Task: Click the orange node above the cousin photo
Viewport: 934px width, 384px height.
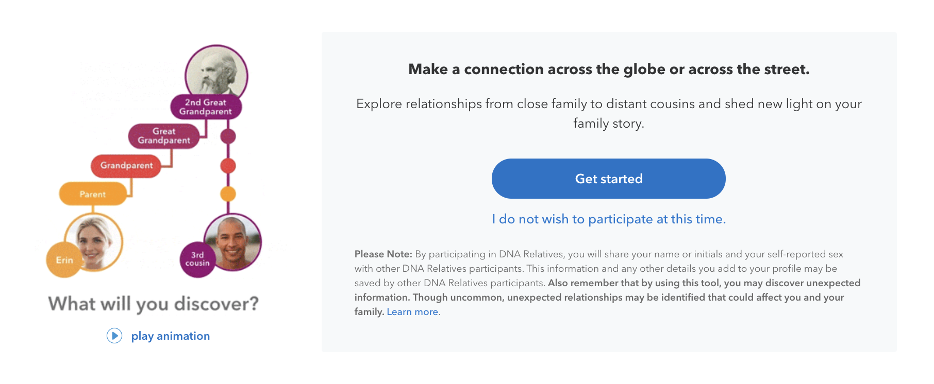Action: pos(228,194)
